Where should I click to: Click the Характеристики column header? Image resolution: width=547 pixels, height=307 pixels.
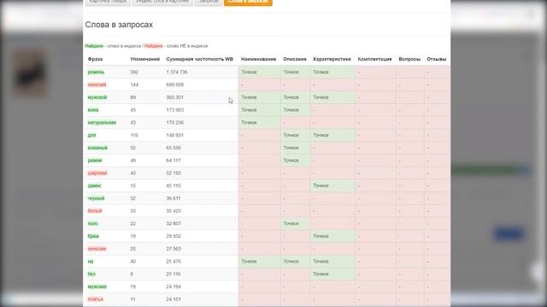332,59
